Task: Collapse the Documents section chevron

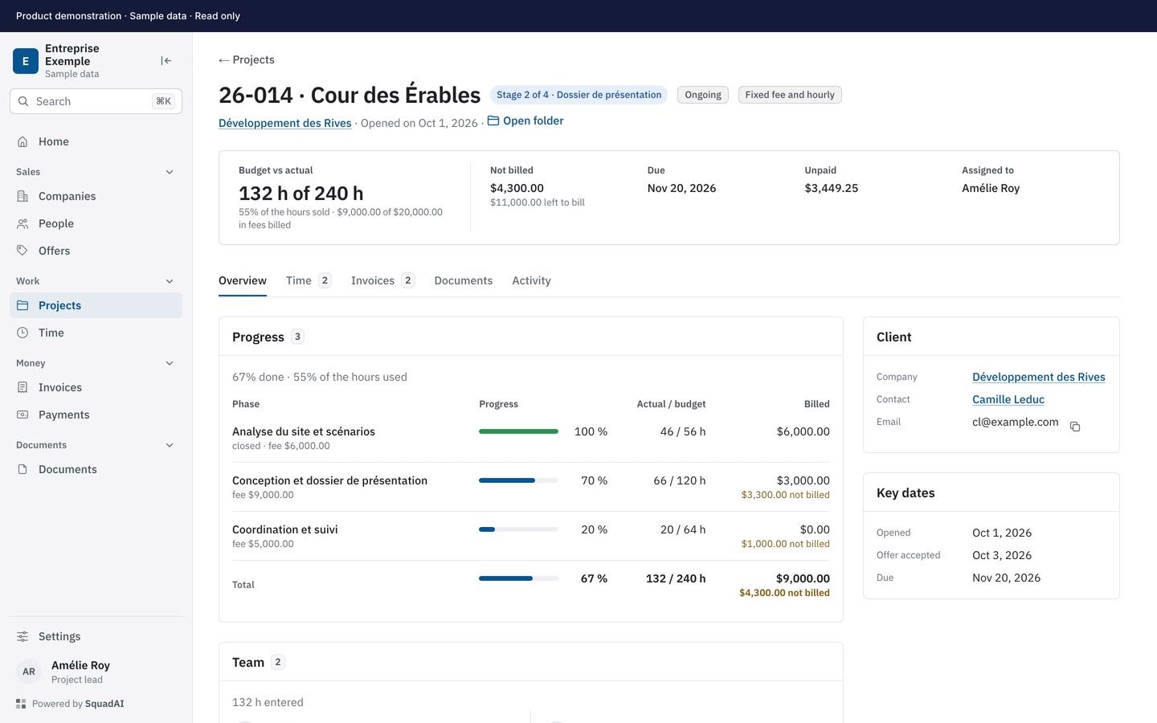Action: click(170, 445)
